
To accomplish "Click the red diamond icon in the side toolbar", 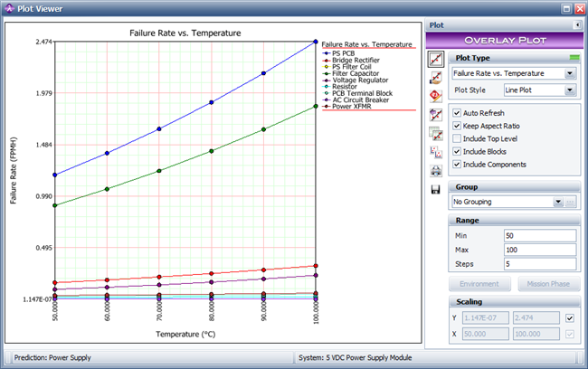I will 436,96.
